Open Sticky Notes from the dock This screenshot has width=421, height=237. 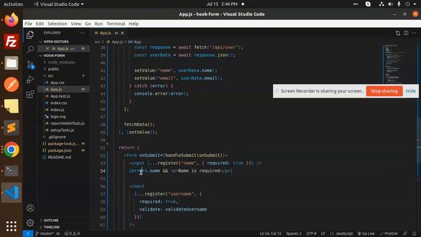[11, 106]
